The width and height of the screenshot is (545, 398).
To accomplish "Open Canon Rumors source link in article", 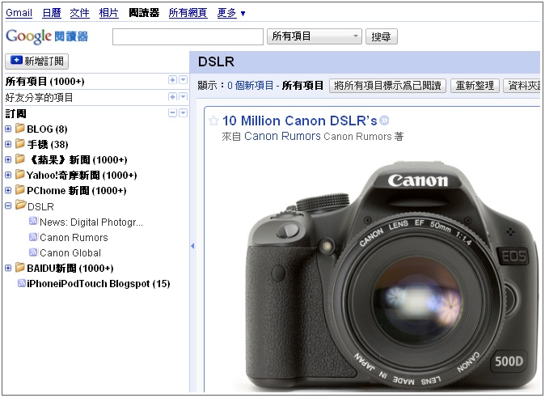I will [x=282, y=136].
